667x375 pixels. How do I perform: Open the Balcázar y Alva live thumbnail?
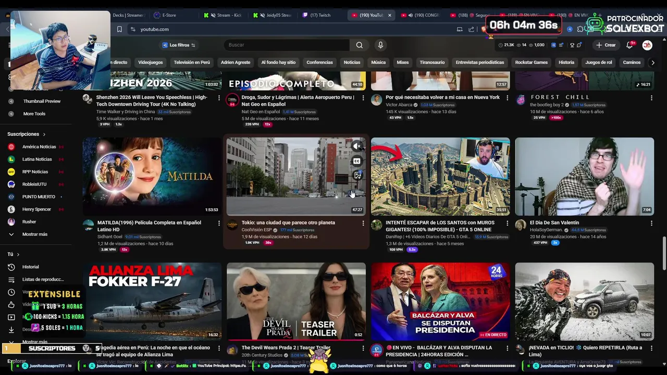[440, 301]
